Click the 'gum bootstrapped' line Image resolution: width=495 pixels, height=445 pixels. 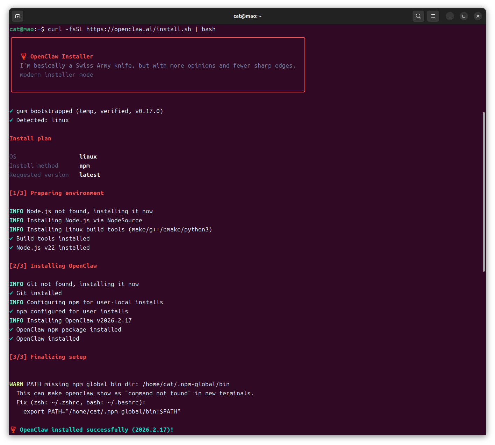point(86,111)
